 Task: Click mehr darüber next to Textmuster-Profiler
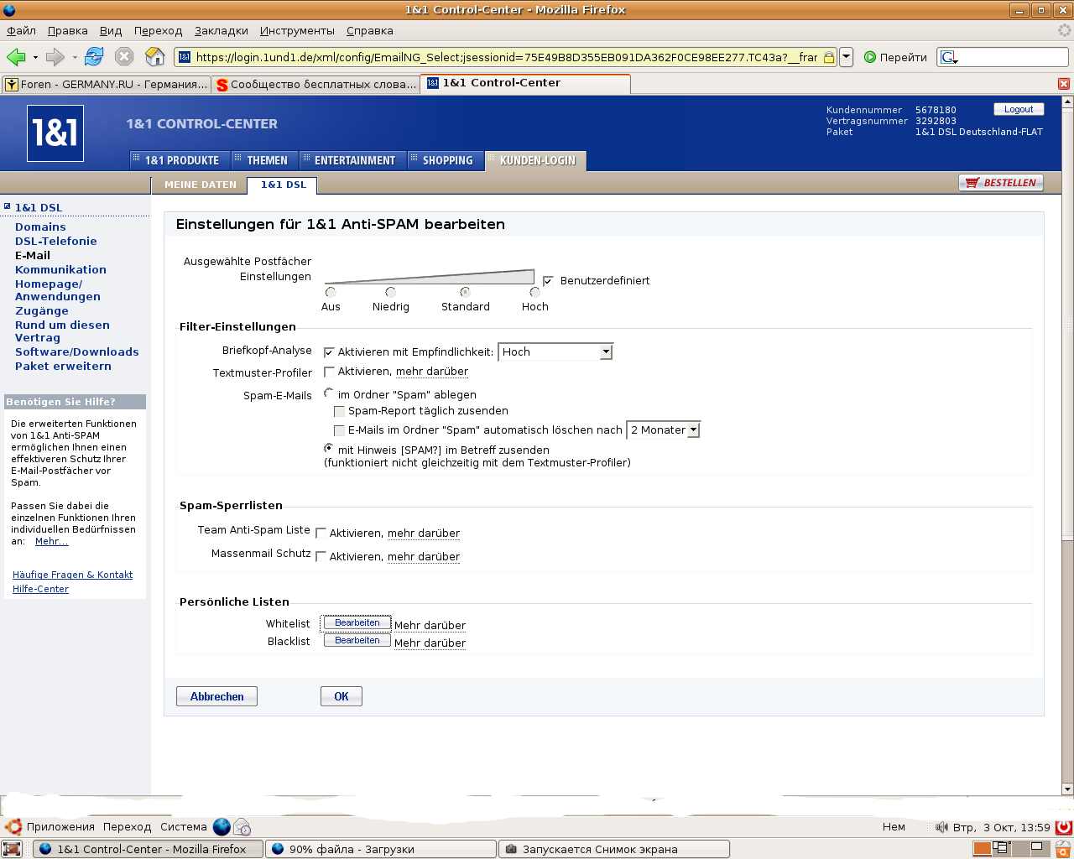(432, 372)
